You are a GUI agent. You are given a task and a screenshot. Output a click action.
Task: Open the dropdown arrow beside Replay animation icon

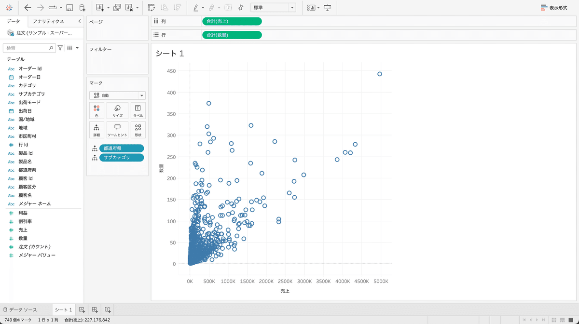point(60,8)
